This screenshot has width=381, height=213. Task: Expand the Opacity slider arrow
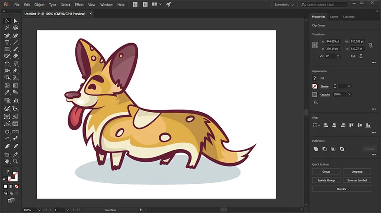349,94
